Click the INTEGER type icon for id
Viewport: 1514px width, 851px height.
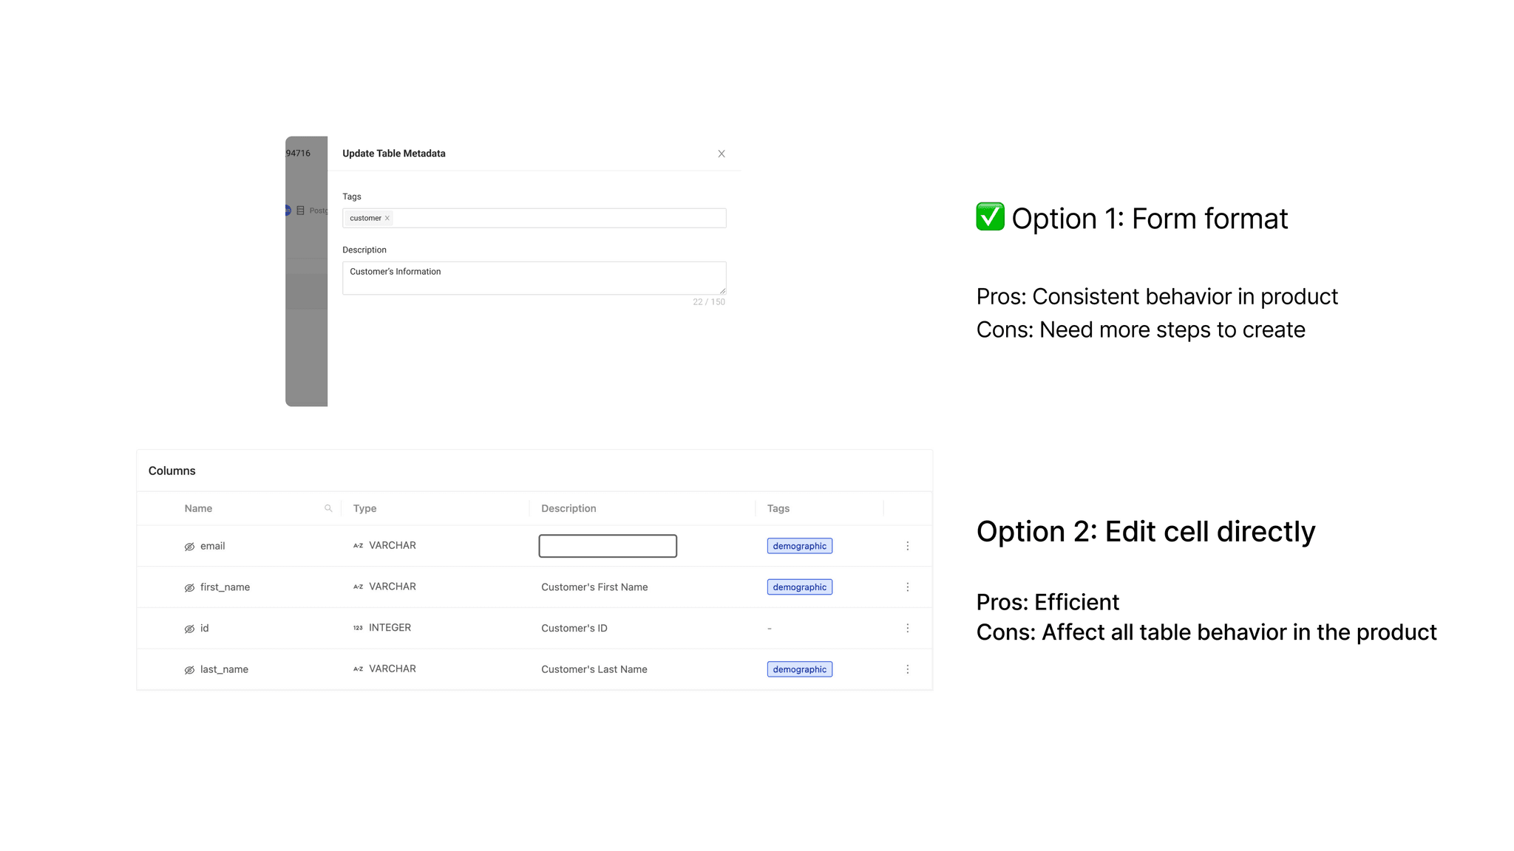[358, 628]
